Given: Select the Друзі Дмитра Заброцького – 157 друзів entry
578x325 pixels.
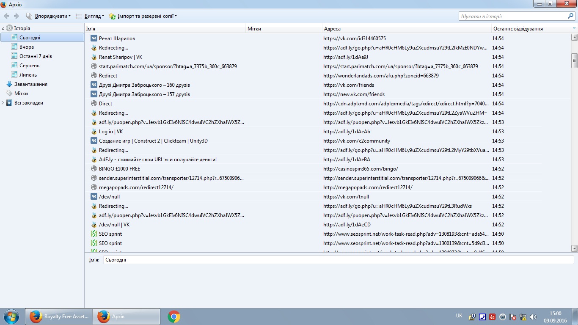Looking at the screenshot, I should click(144, 94).
